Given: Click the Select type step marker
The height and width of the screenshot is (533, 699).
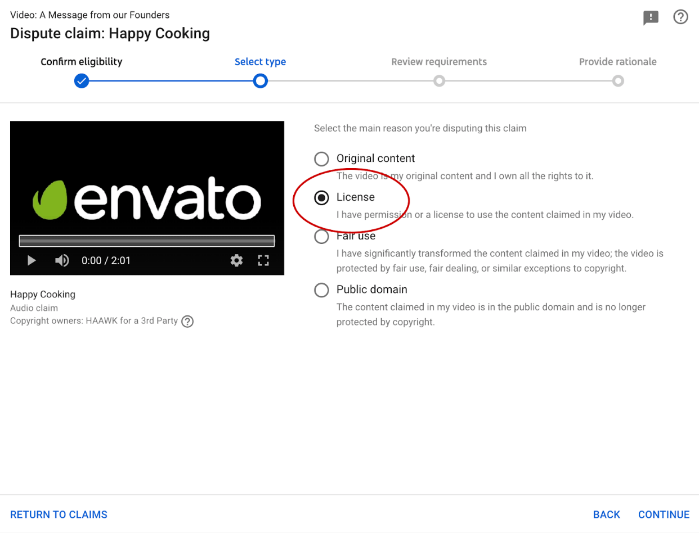Looking at the screenshot, I should (260, 81).
